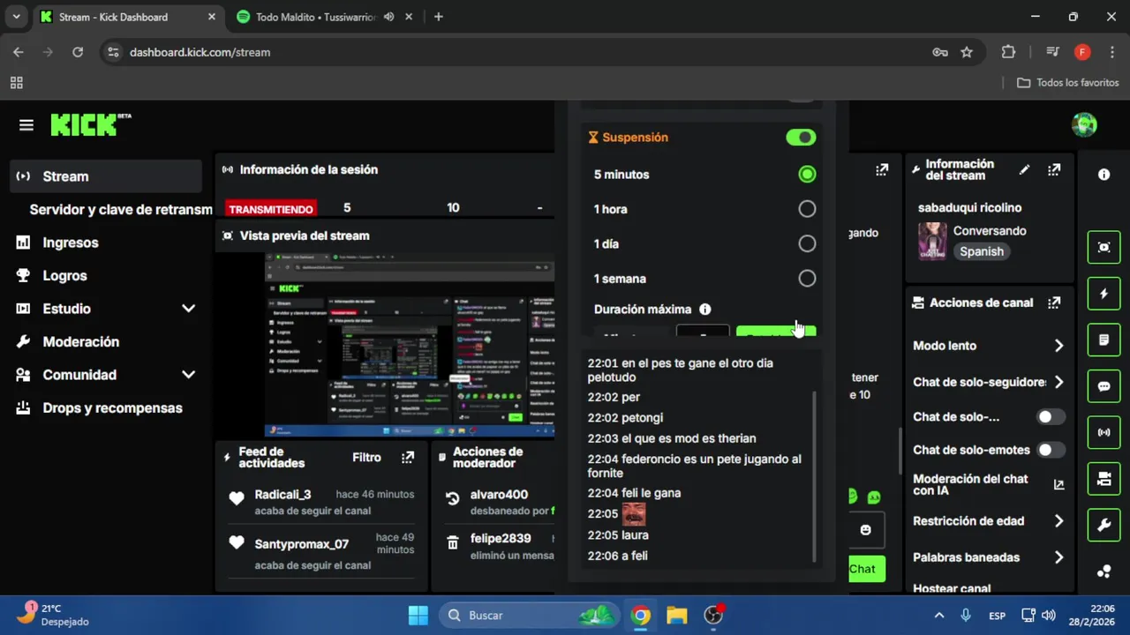The image size is (1130, 635).
Task: Toggle the Suspensión switch off
Action: click(801, 138)
